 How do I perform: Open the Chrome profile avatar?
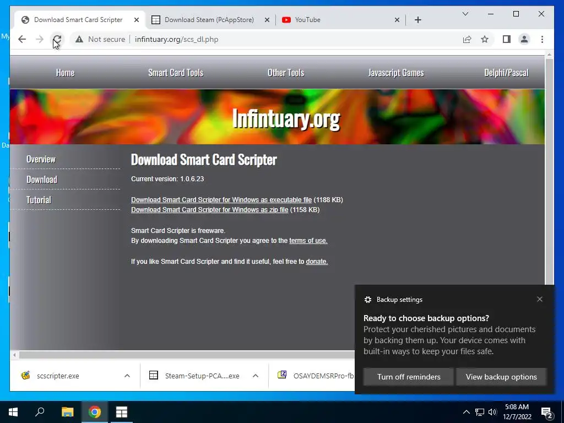(524, 39)
